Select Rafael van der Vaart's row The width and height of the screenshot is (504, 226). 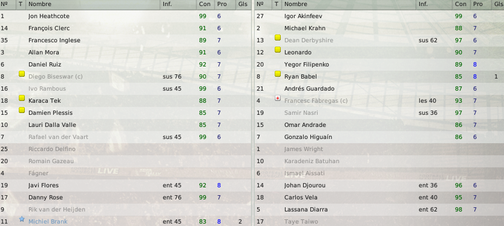pyautogui.click(x=125, y=137)
